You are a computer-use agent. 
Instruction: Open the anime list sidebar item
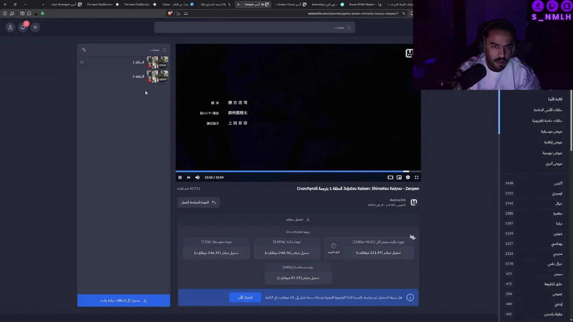pos(555,99)
